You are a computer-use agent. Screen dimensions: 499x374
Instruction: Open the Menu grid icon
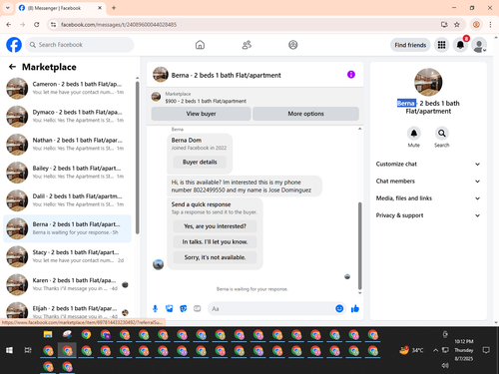(441, 45)
